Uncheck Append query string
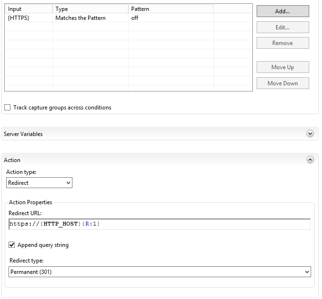Viewport: 322px width, 299px height. point(12,245)
